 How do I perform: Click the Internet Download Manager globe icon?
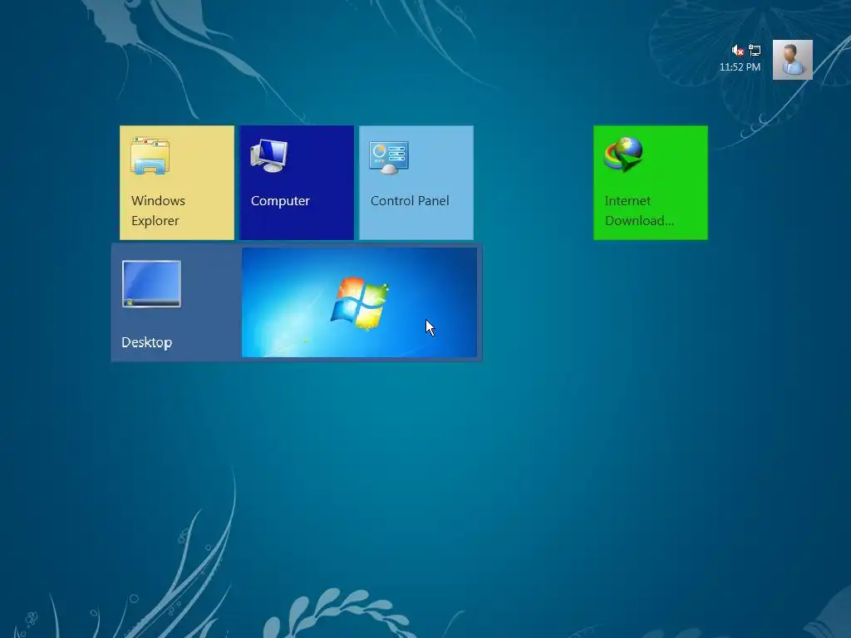[x=623, y=155]
